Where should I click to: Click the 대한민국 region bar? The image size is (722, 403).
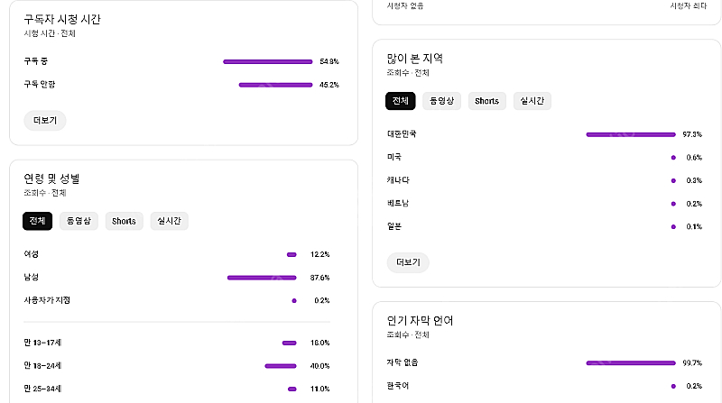[630, 134]
